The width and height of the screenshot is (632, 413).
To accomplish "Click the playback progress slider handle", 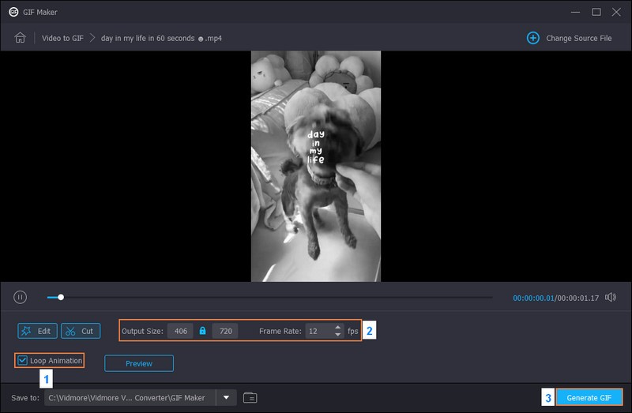I will pos(61,298).
